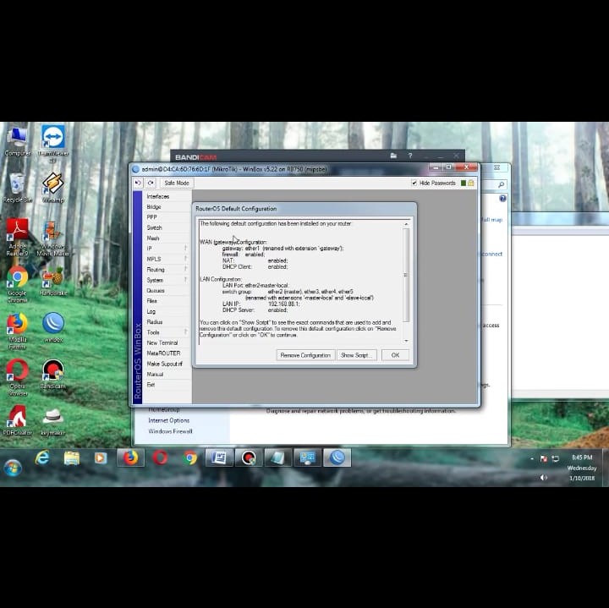Open the Log menu item
Image resolution: width=609 pixels, height=608 pixels.
(151, 311)
